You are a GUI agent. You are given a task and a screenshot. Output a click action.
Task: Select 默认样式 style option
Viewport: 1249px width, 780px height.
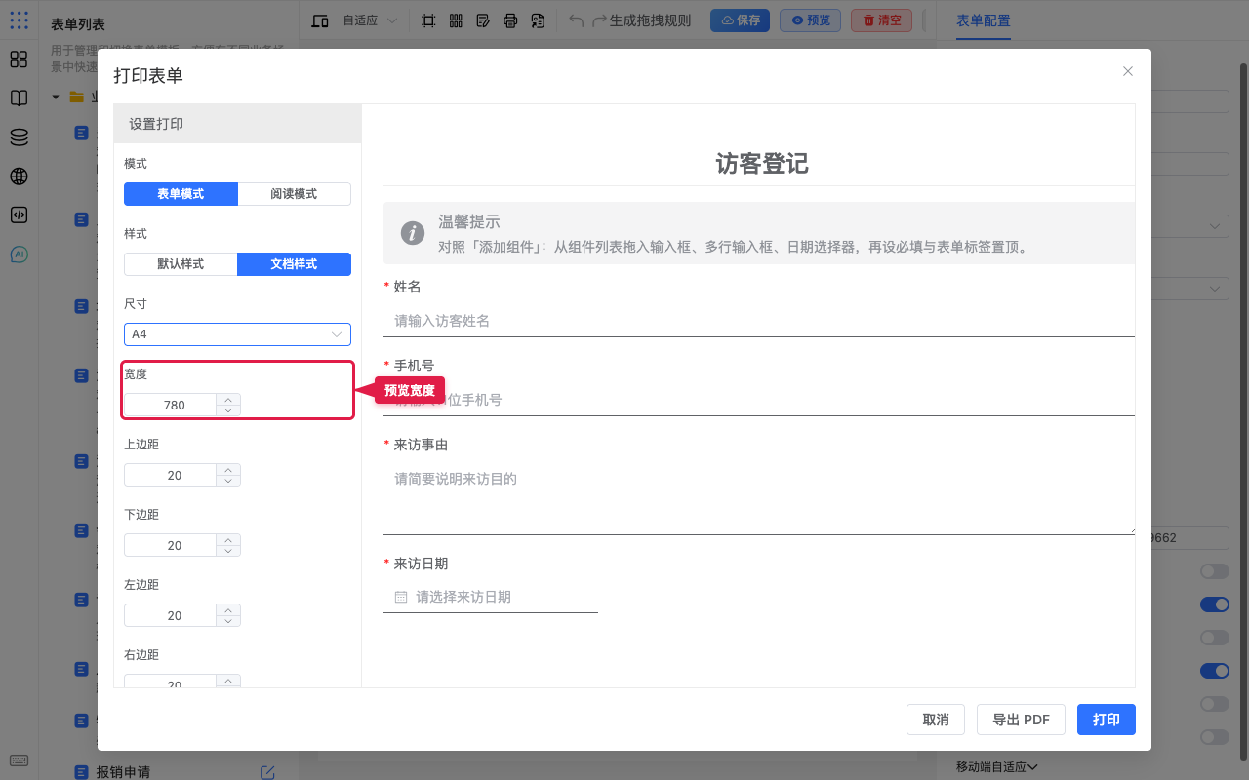181,264
